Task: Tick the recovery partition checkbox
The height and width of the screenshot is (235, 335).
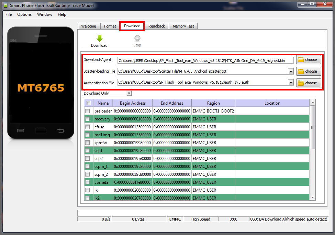Action: point(88,119)
